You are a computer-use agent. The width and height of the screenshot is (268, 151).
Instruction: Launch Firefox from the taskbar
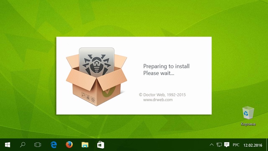(x=69, y=145)
